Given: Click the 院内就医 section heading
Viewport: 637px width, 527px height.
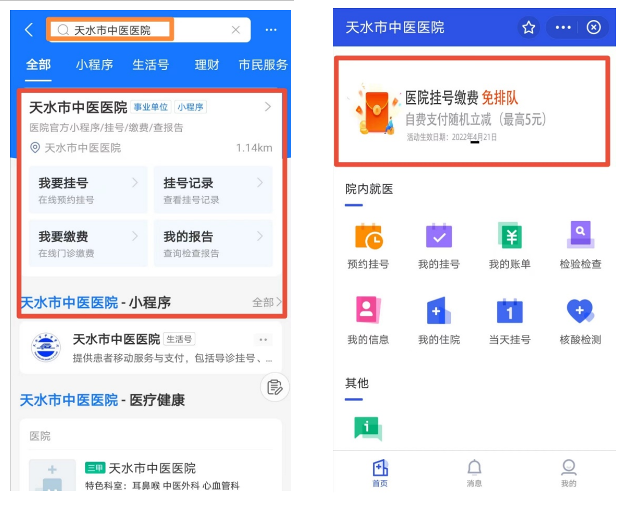Looking at the screenshot, I should (369, 189).
